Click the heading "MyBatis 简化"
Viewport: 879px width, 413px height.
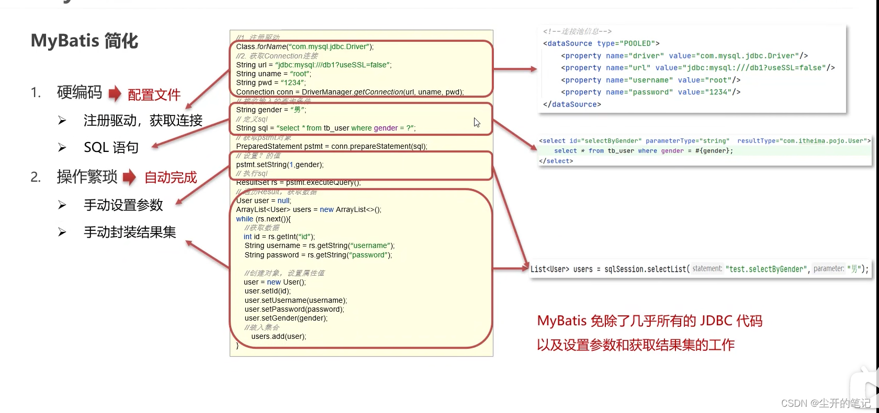pyautogui.click(x=84, y=41)
